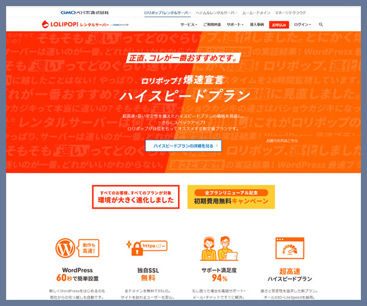Open the 環境が大きく進化しました banner

pos(136,197)
